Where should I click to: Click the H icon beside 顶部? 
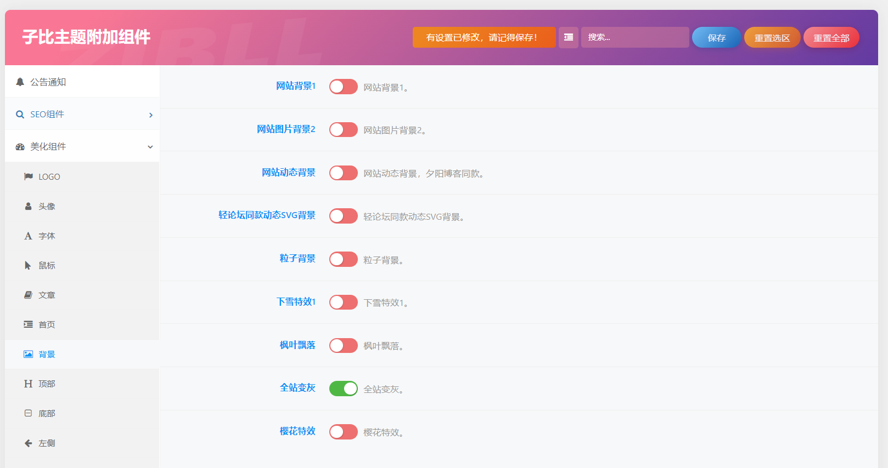(29, 384)
